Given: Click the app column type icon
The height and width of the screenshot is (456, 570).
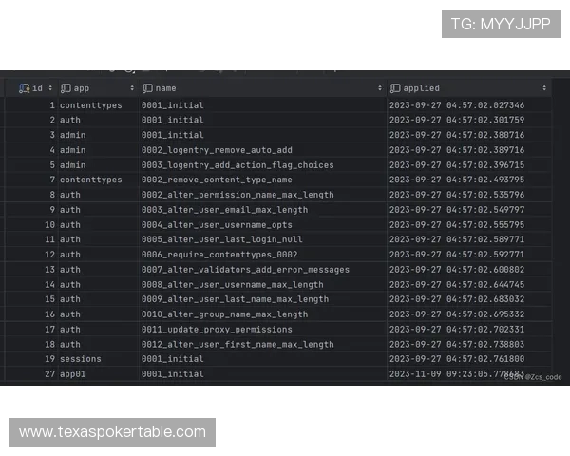Looking at the screenshot, I should (66, 88).
